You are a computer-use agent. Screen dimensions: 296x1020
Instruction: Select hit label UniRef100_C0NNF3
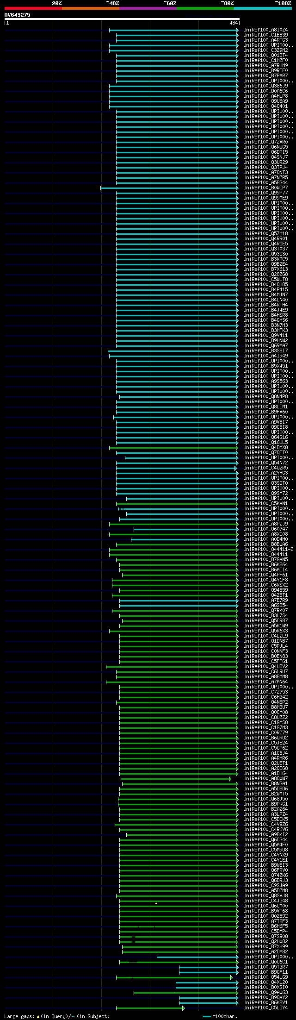tap(265, 651)
